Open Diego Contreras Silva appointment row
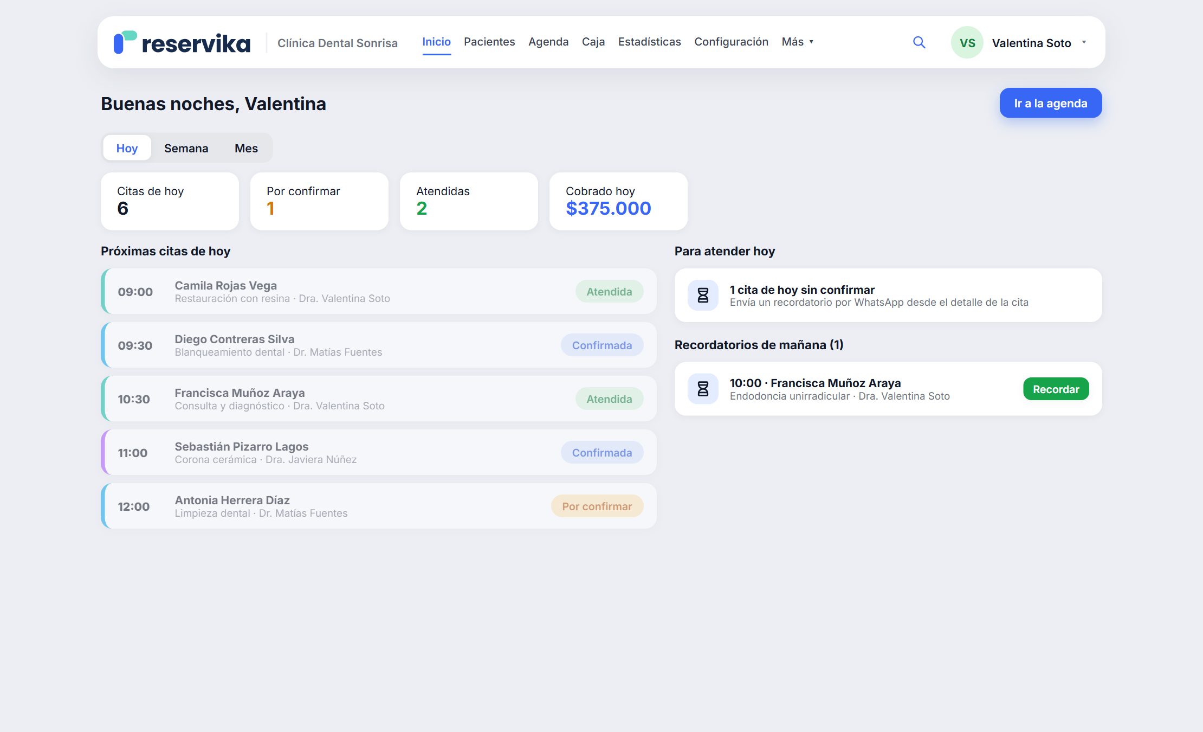This screenshot has width=1203, height=732. tap(379, 345)
